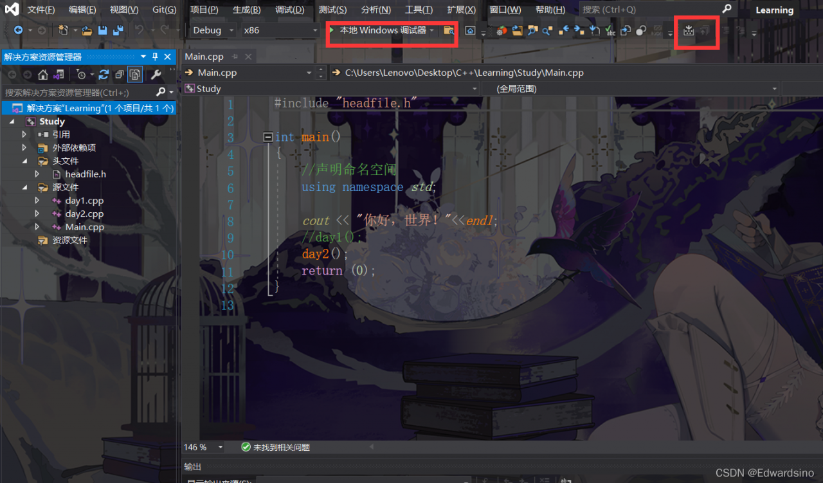Screen dimensions: 823x483
Task: Select day1.cpp in Solution Explorer
Action: 84,201
